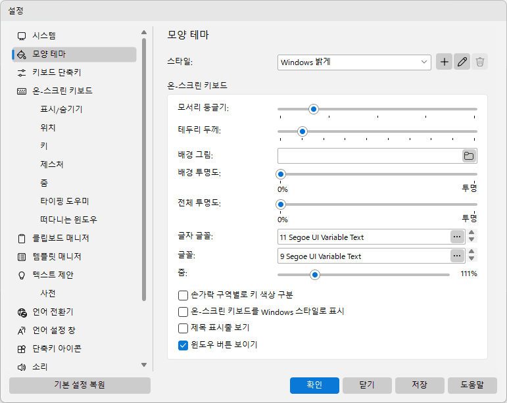Click the 확인 button
Image resolution: width=507 pixels, height=403 pixels.
(x=314, y=385)
